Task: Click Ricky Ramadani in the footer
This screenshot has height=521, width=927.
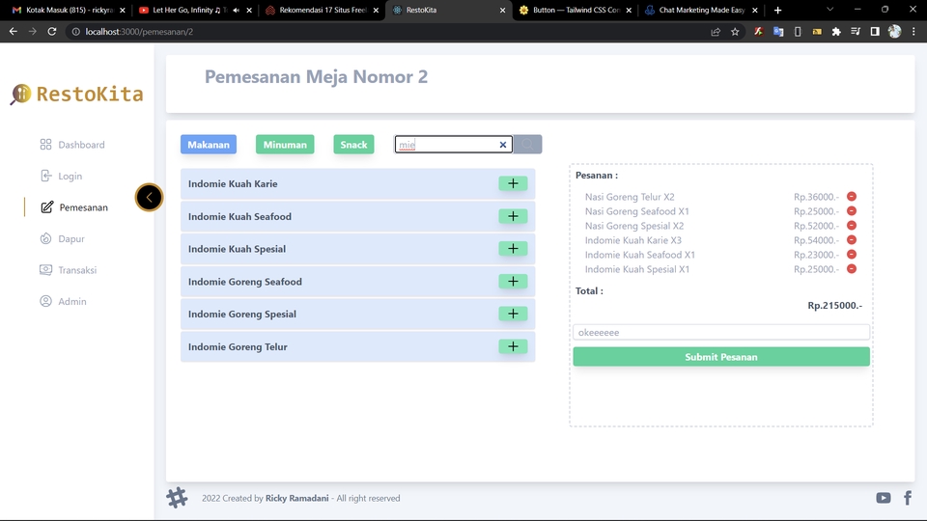Action: (x=296, y=498)
